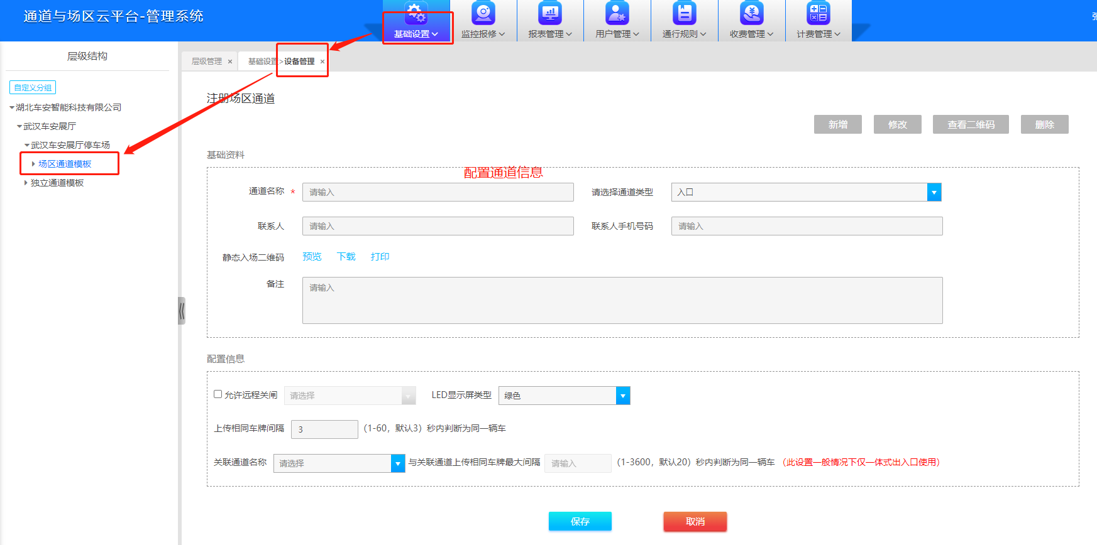This screenshot has height=545, width=1097.
Task: Click the 监控报修 camera icon
Action: 483,13
